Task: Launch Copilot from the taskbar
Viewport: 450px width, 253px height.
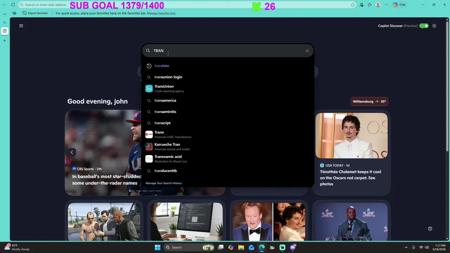Action: [x=231, y=247]
